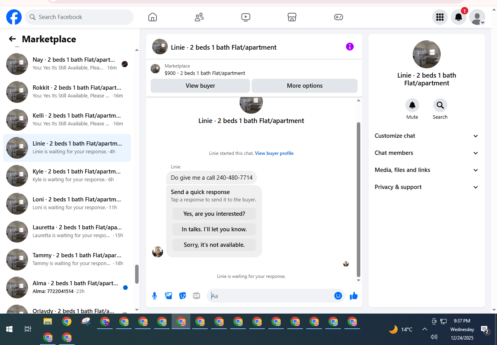Screen dimensions: 497x345
Task: Expand the Privacy & support section
Action: tap(427, 187)
